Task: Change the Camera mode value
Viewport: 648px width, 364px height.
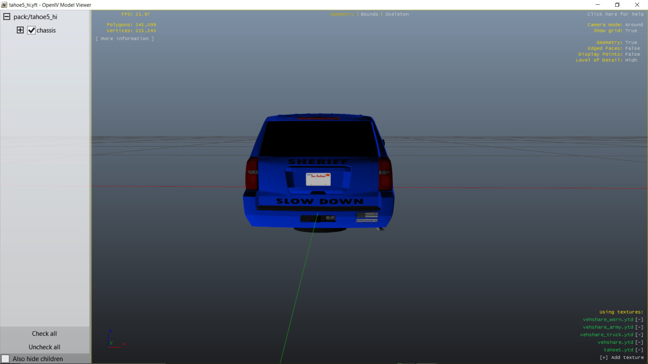Action: click(x=633, y=25)
